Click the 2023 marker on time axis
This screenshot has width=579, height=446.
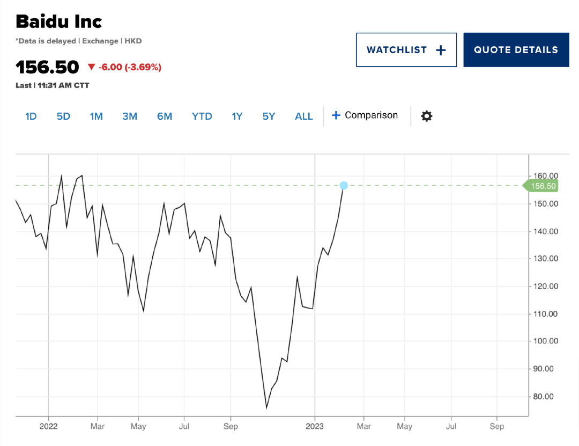pos(315,427)
